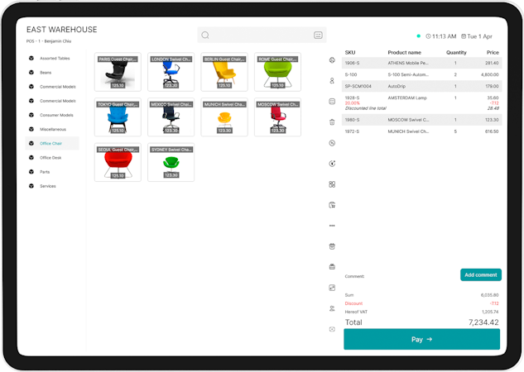Select the highlighted Office Chair category
The width and height of the screenshot is (524, 372).
[52, 144]
